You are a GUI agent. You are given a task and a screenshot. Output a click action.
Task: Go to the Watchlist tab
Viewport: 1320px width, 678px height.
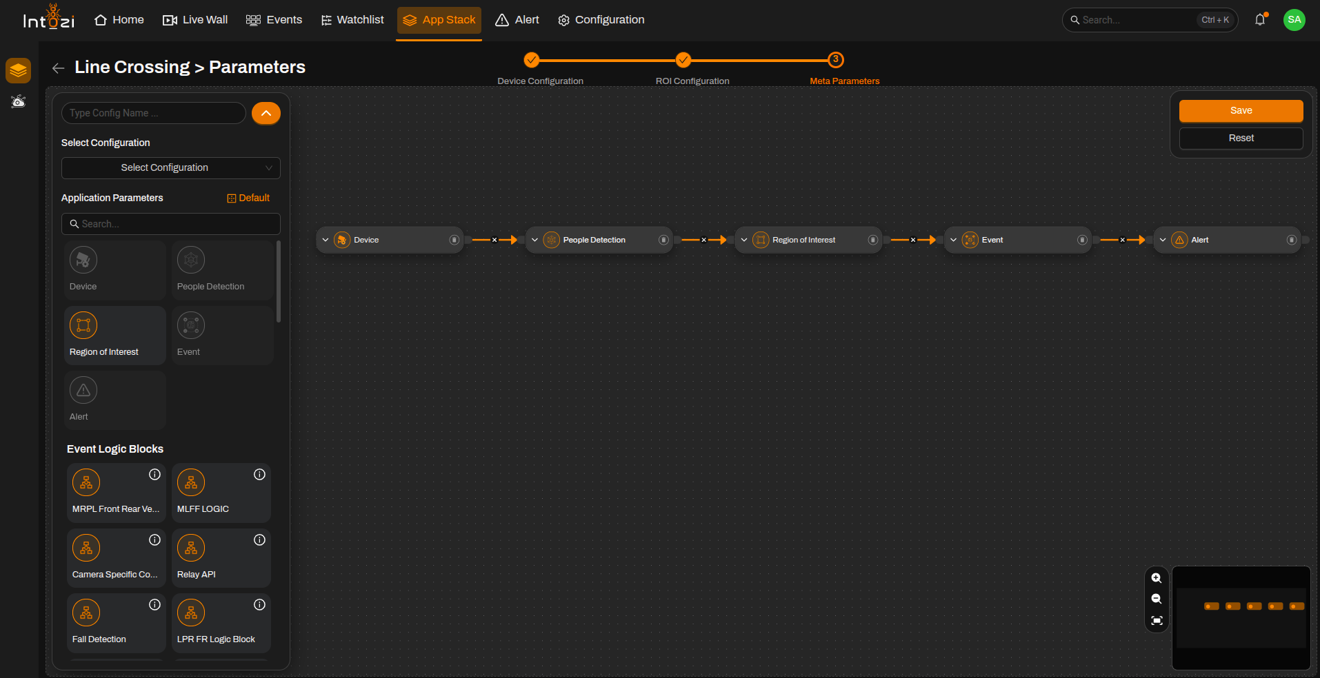pyautogui.click(x=352, y=20)
